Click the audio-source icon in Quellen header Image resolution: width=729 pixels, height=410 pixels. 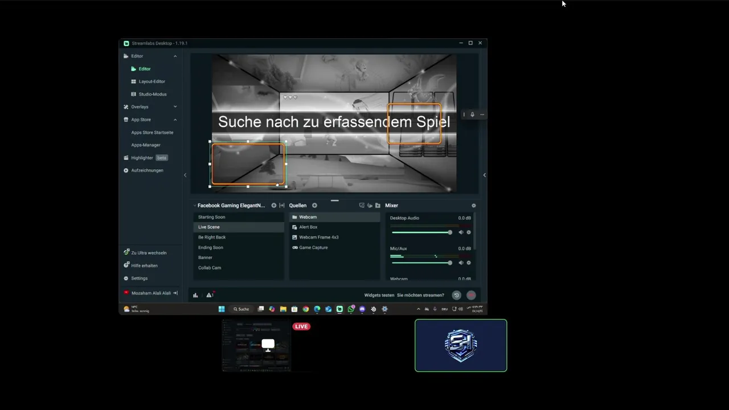(x=370, y=206)
